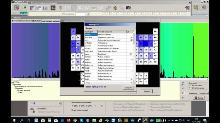Set zoom scale to 2:1

click(x=183, y=93)
